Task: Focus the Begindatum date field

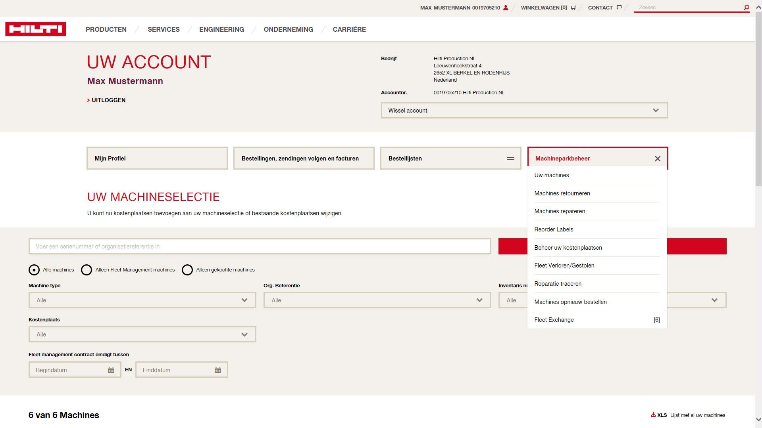Action: coord(75,370)
